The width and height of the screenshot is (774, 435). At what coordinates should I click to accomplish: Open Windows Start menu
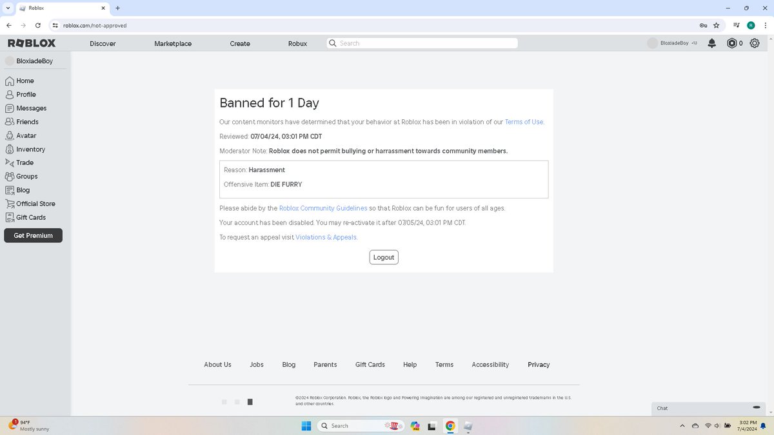click(x=306, y=425)
